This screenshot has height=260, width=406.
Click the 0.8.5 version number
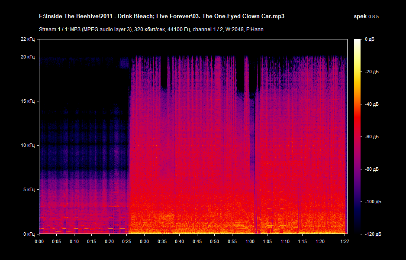[x=374, y=16]
